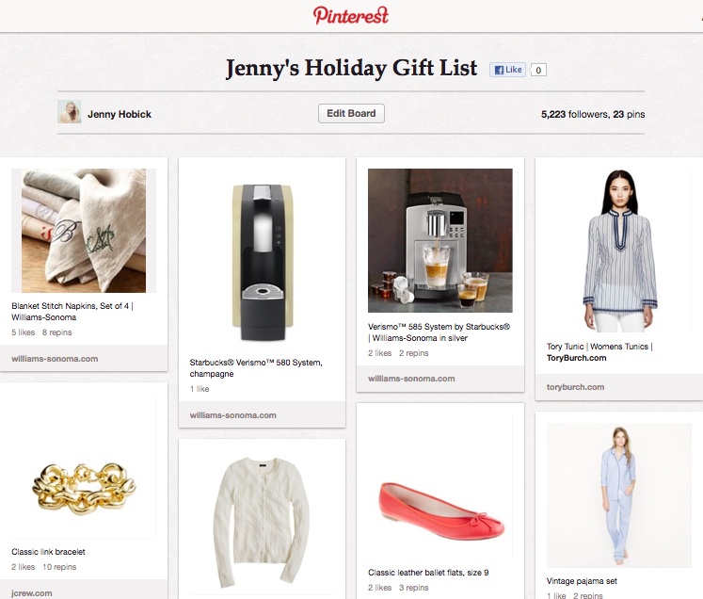Click the Facebook like count bubble showing 0
703x599 pixels.
point(538,70)
